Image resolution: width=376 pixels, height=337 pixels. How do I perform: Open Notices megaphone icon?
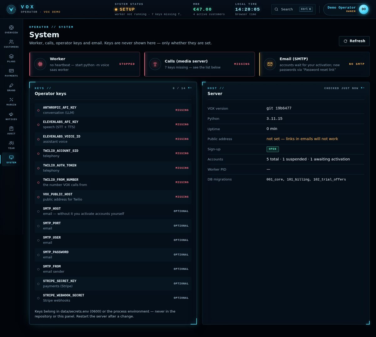click(11, 114)
